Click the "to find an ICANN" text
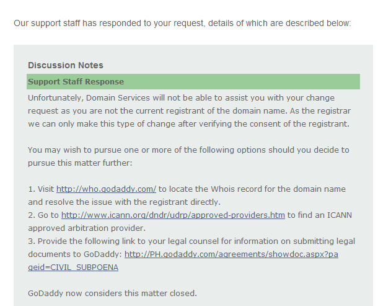This screenshot has height=306, width=391. [x=320, y=215]
